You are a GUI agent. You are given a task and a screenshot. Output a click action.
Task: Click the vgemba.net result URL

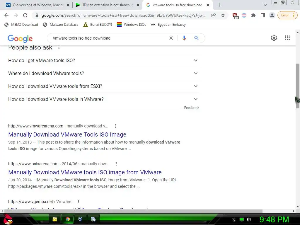[x=40, y=202]
